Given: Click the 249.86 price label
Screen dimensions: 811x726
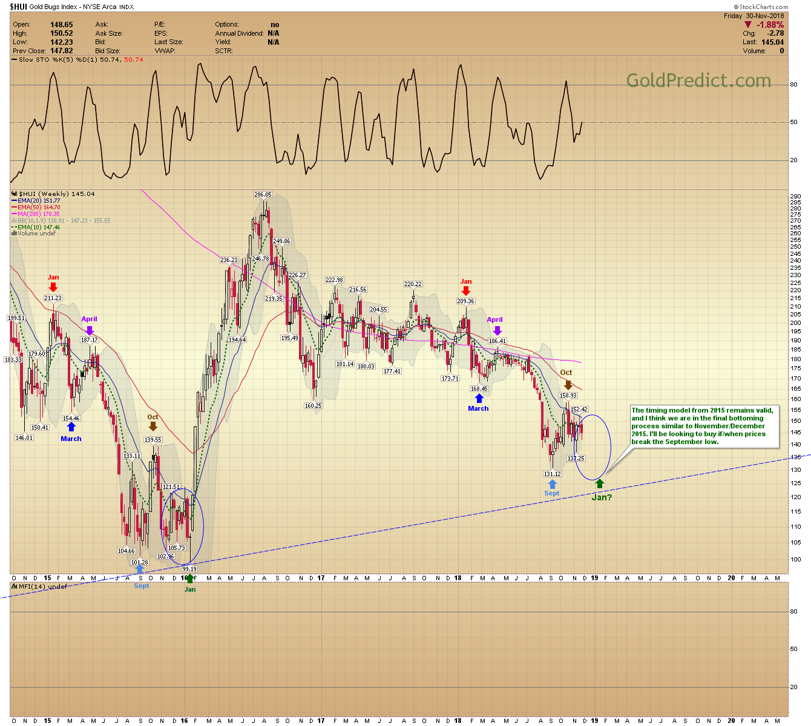Looking at the screenshot, I should pos(281,241).
